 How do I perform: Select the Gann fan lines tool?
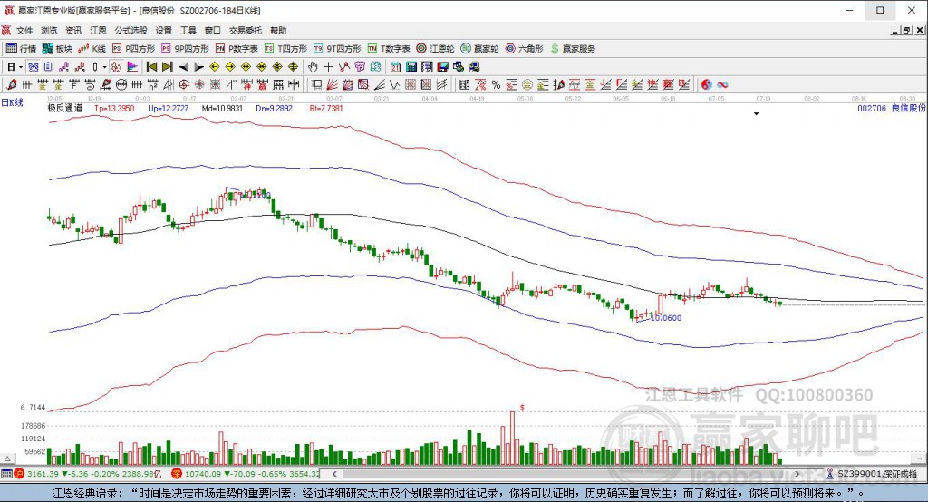(x=333, y=84)
